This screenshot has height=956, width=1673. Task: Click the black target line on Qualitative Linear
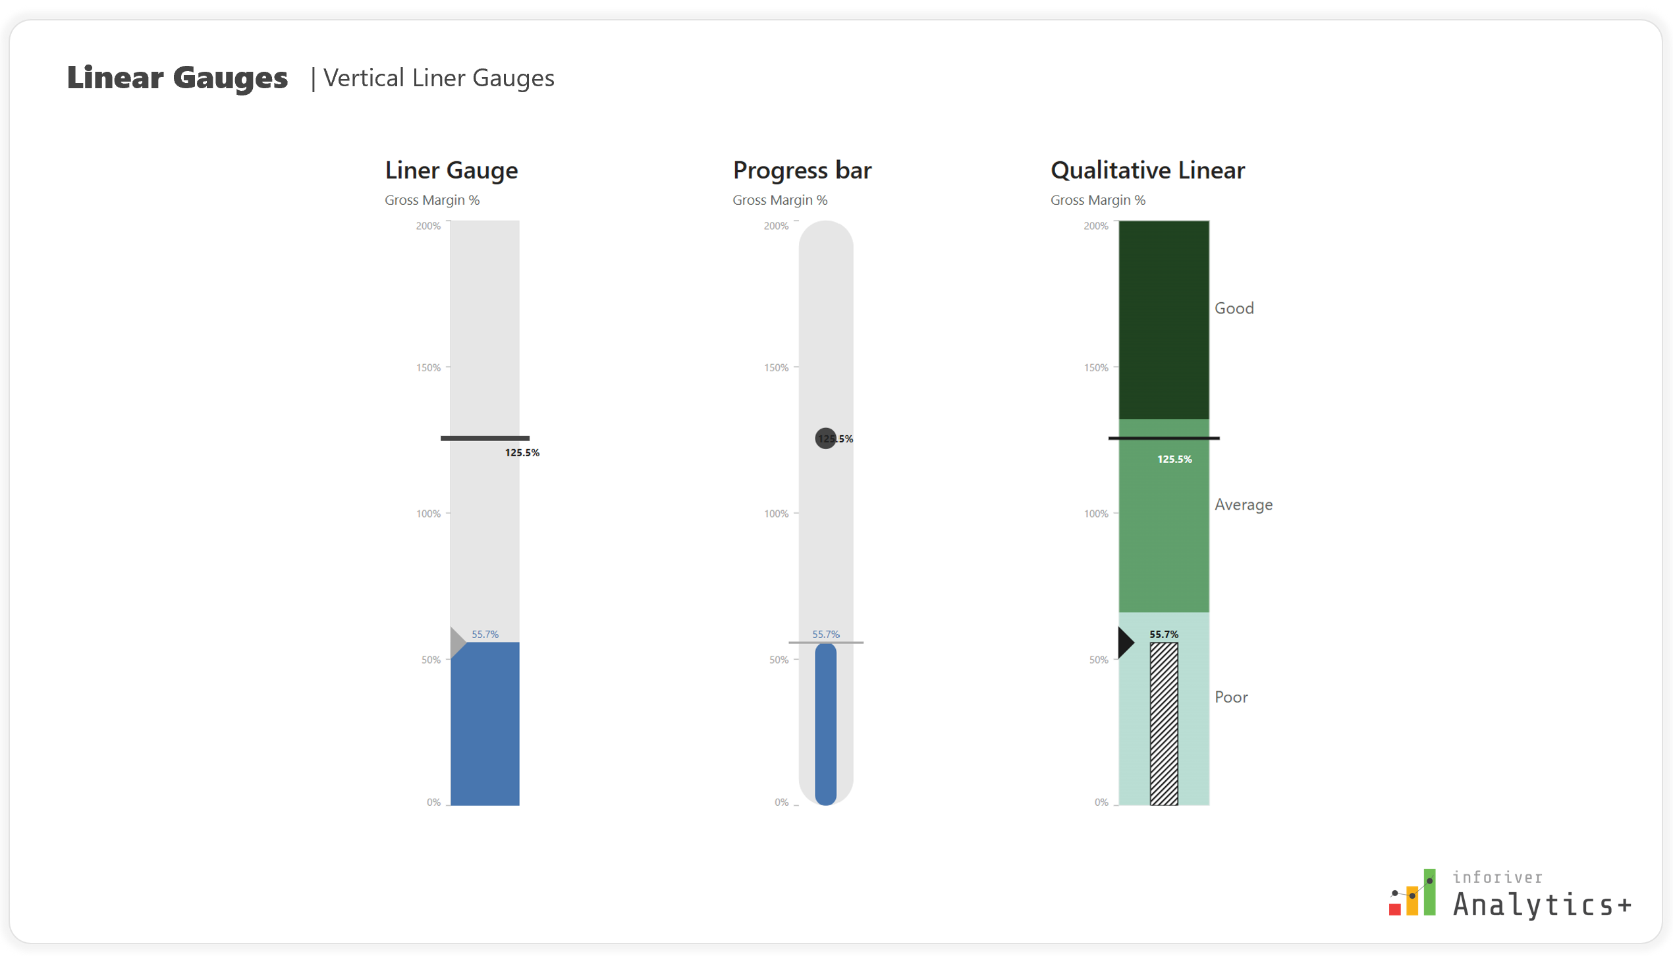tap(1164, 438)
